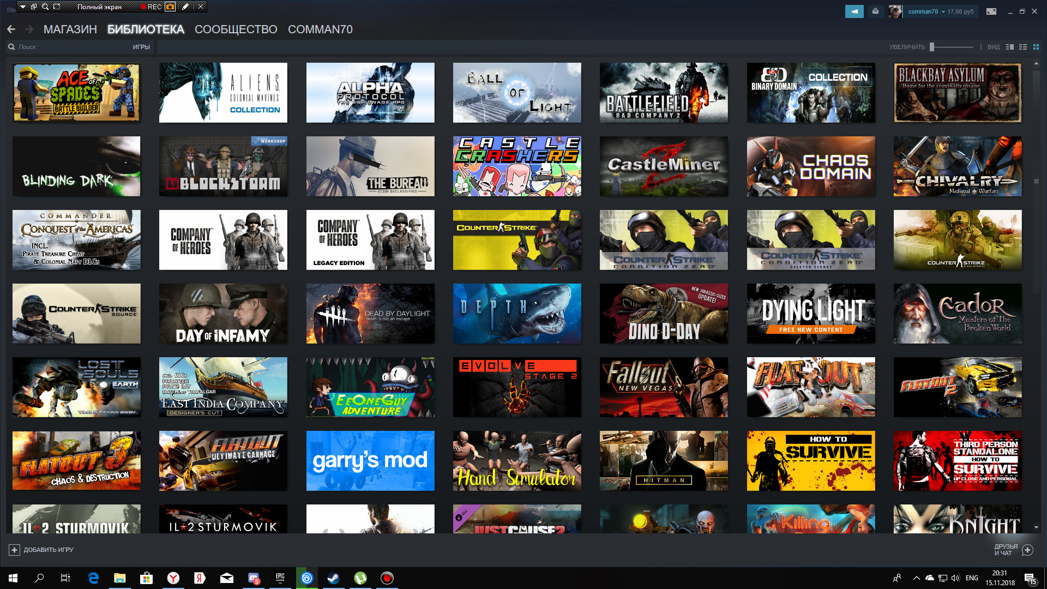Select Battlefield Bad Company 2 tile
The image size is (1047, 589).
coord(664,93)
